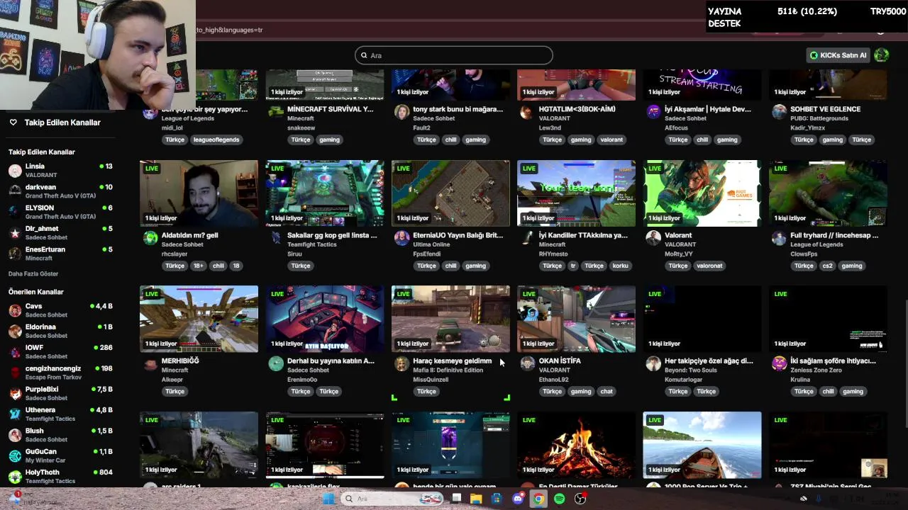The width and height of the screenshot is (908, 510).
Task: Open Dlr_ahmet's star avatar in sidebar
Action: tap(15, 233)
